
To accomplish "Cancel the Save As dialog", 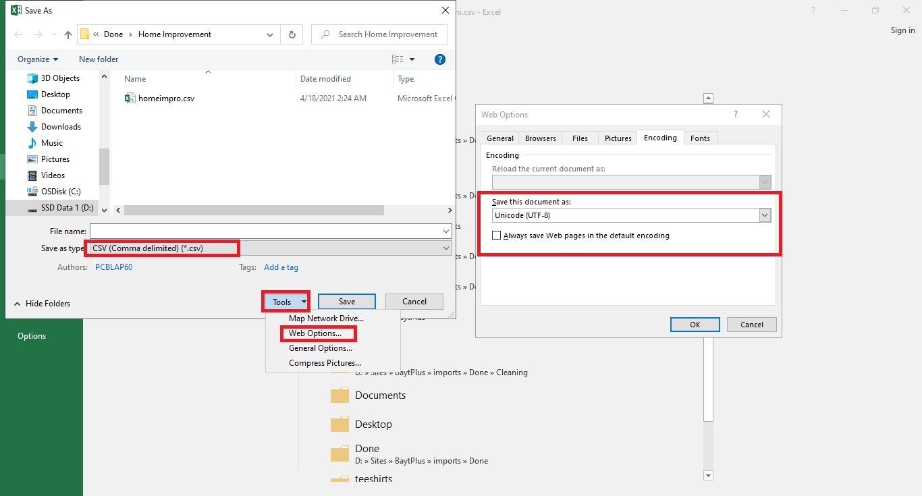I will coord(414,302).
